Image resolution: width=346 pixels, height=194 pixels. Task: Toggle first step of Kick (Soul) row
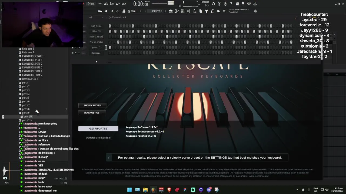coord(109,26)
